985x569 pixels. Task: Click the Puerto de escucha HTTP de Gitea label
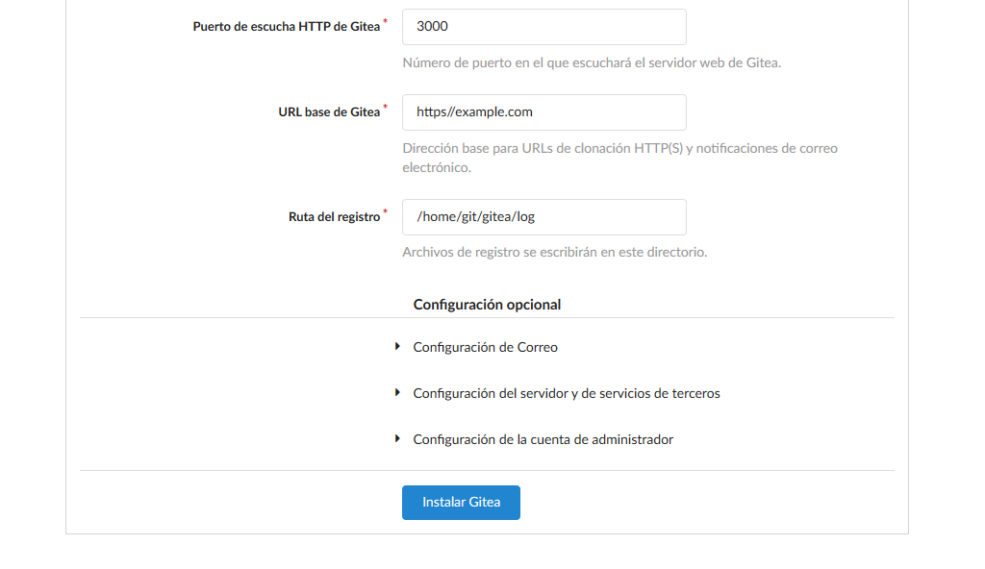tap(287, 27)
